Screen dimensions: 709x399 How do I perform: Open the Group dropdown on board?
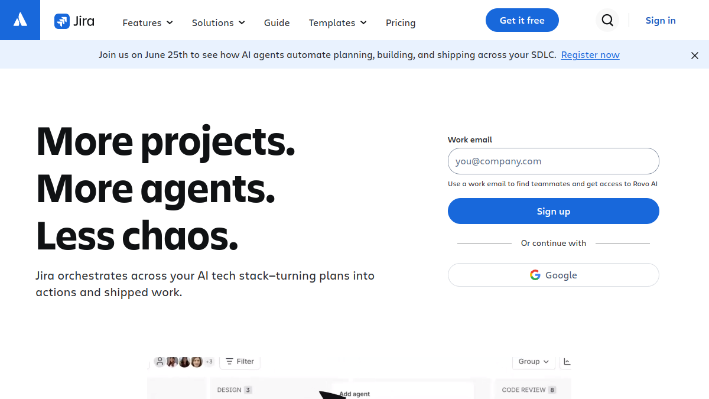click(534, 362)
